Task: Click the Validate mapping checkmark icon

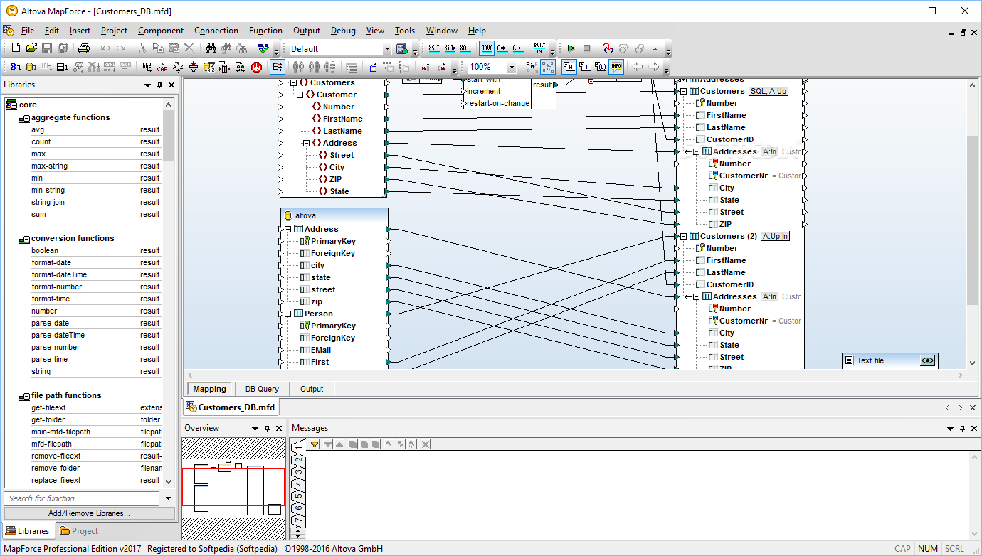Action: click(x=263, y=48)
